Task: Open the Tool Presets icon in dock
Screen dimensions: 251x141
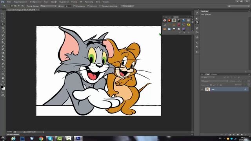Action: (197, 52)
